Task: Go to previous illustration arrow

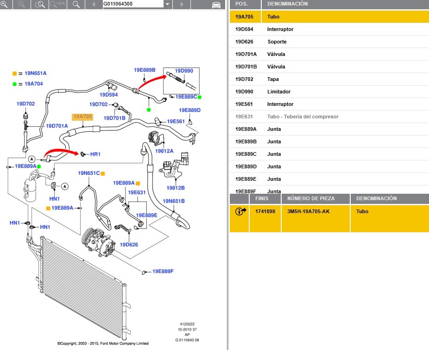Action: point(94,4)
